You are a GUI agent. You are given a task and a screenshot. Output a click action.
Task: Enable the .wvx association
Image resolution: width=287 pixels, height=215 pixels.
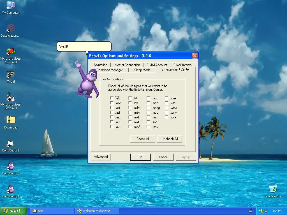pos(166,117)
